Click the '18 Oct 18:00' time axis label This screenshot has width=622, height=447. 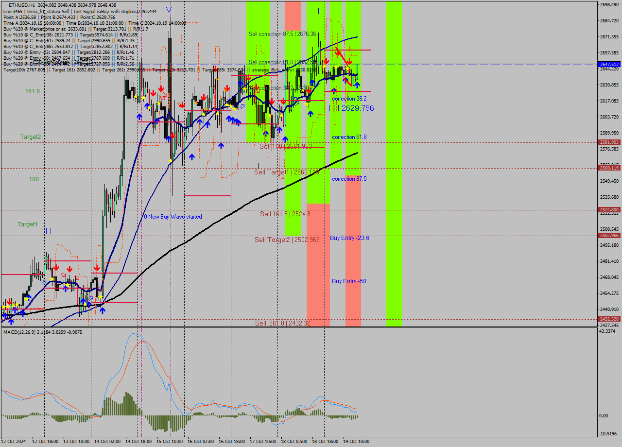(x=325, y=442)
